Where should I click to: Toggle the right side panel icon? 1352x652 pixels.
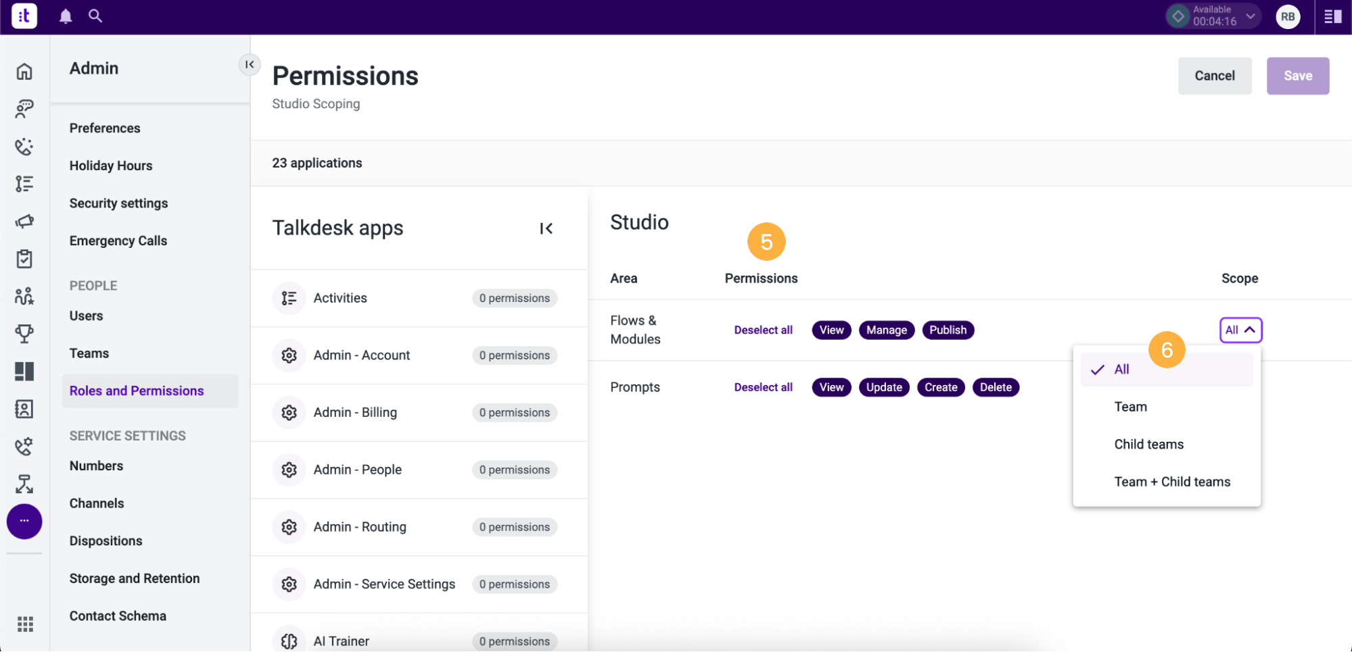[x=1333, y=16]
